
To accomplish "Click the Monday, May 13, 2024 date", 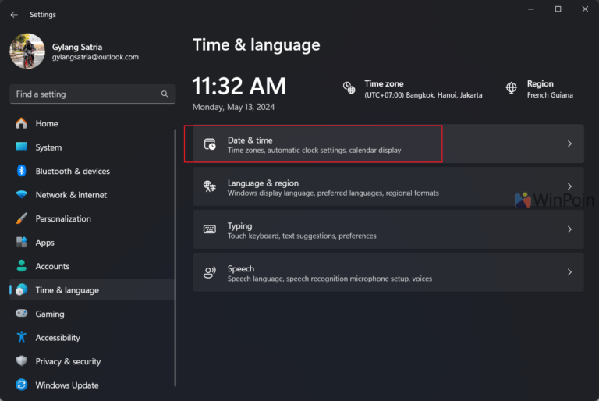I will click(233, 107).
